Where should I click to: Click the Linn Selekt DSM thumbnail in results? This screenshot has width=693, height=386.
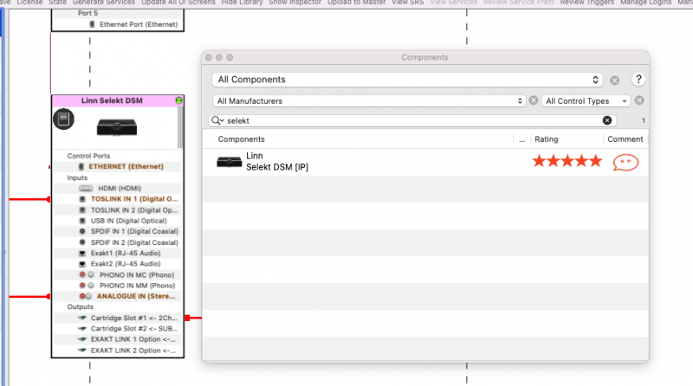coord(229,162)
